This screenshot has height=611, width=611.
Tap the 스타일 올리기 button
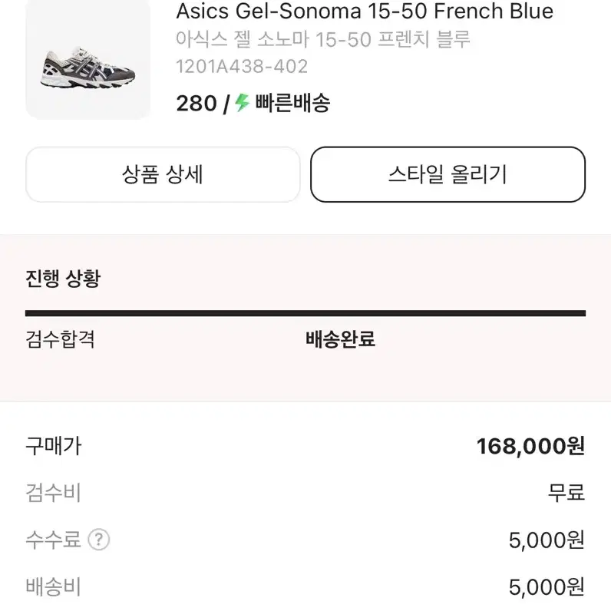448,174
